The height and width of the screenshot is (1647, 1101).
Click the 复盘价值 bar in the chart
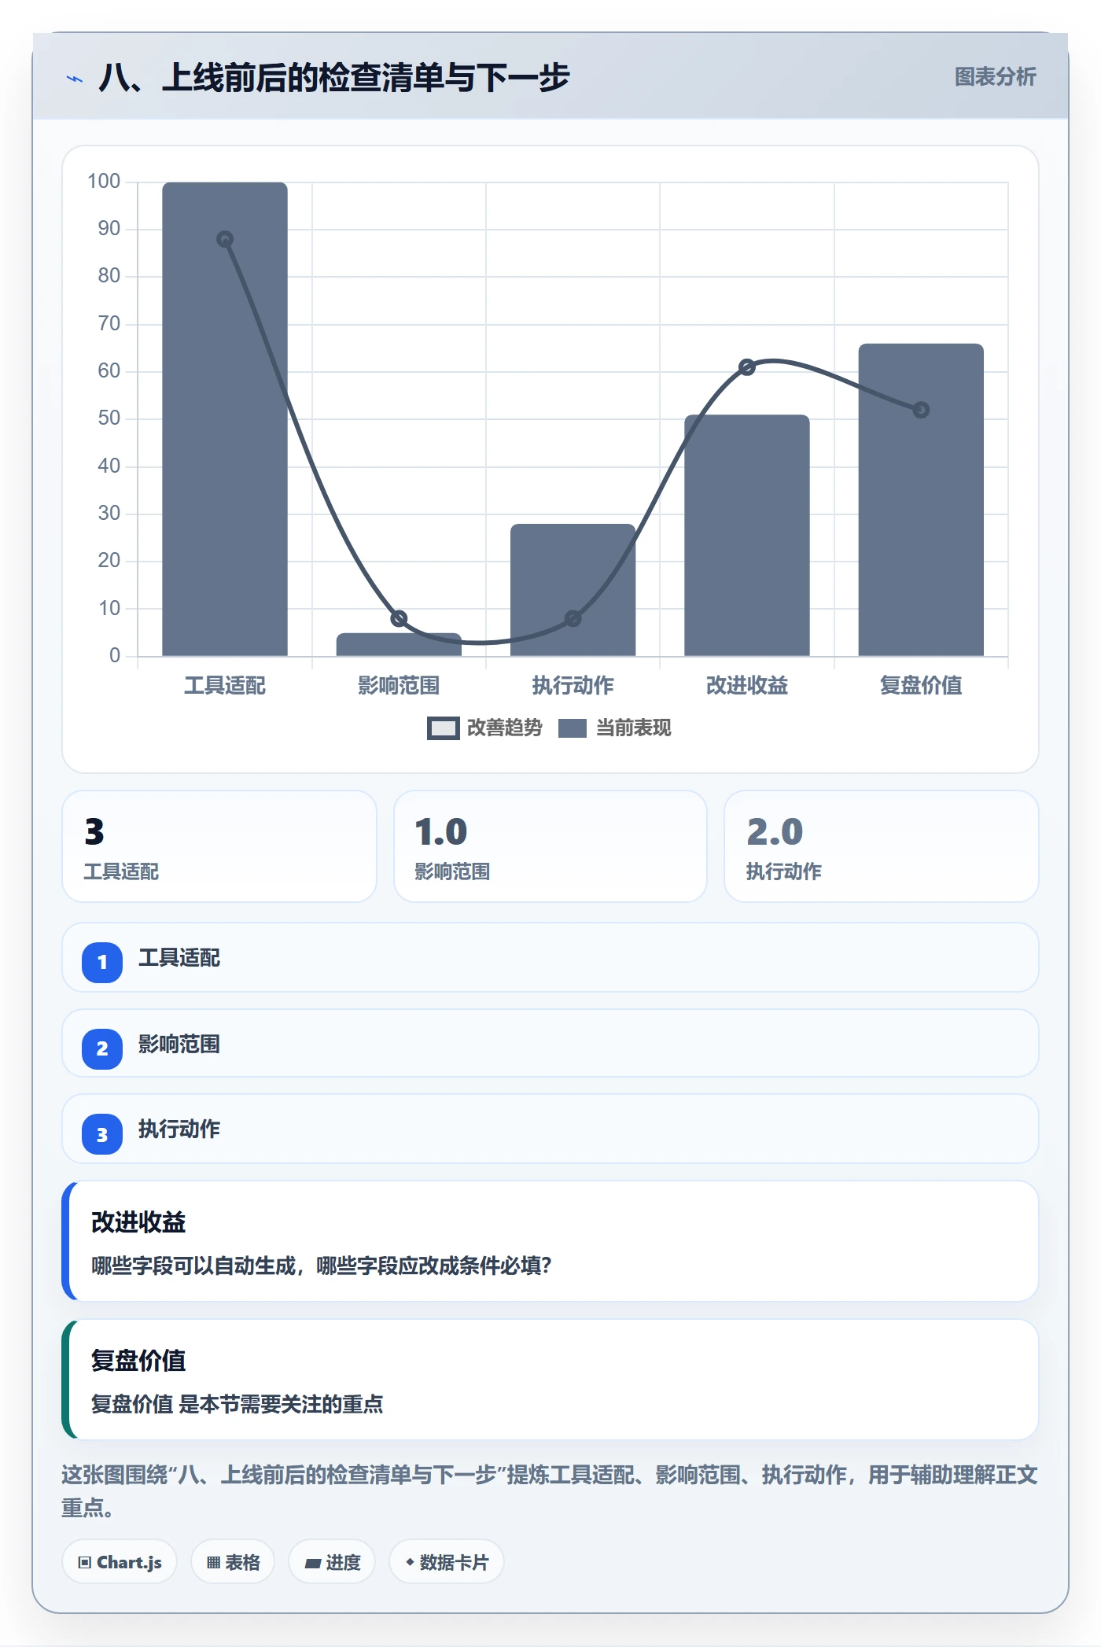tap(921, 499)
